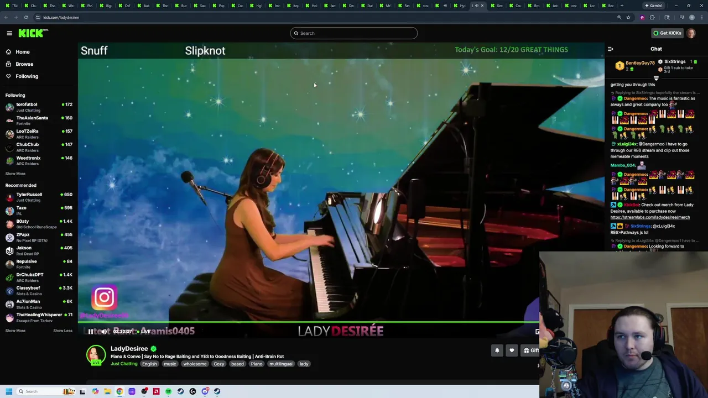The image size is (708, 398).
Task: Open a new Chrome tab
Action: [622, 6]
